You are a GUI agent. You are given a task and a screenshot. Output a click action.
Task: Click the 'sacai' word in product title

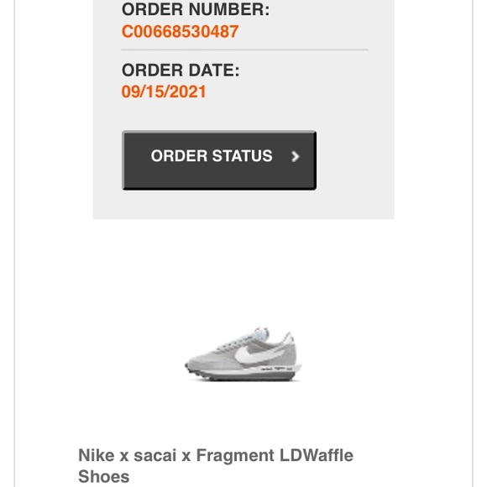[x=155, y=455]
